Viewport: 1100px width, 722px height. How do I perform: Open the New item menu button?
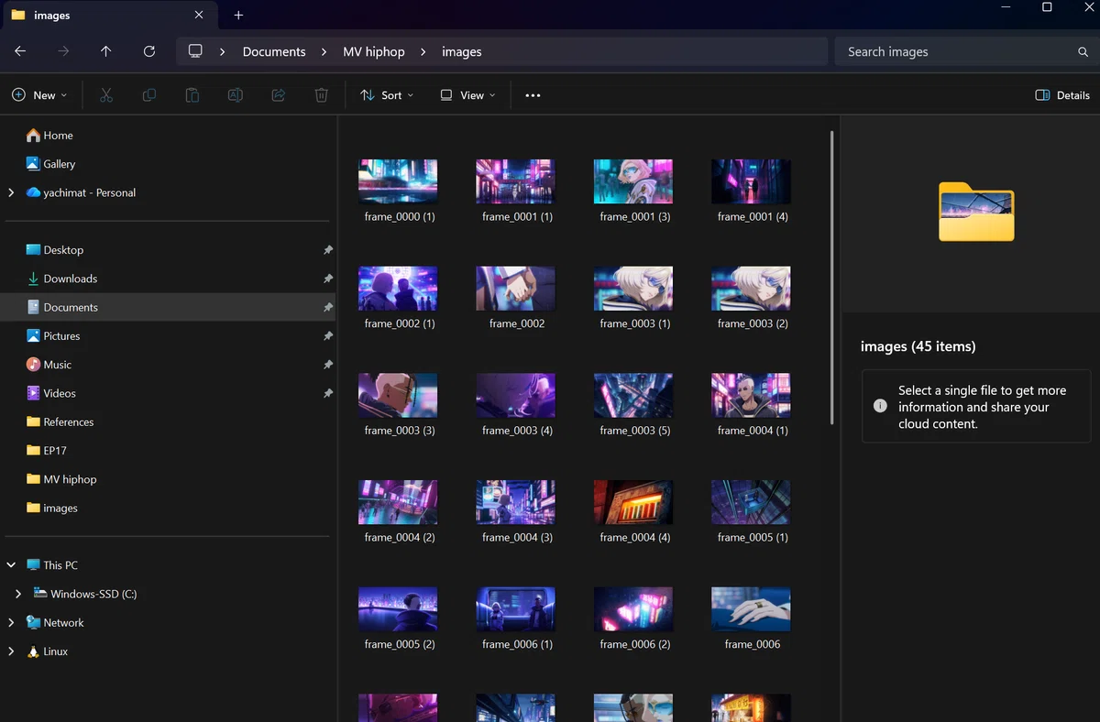[39, 95]
